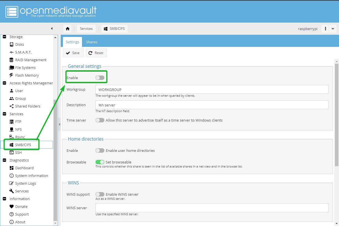The image size is (339, 226).
Task: Save the SMB settings
Action: (73, 53)
